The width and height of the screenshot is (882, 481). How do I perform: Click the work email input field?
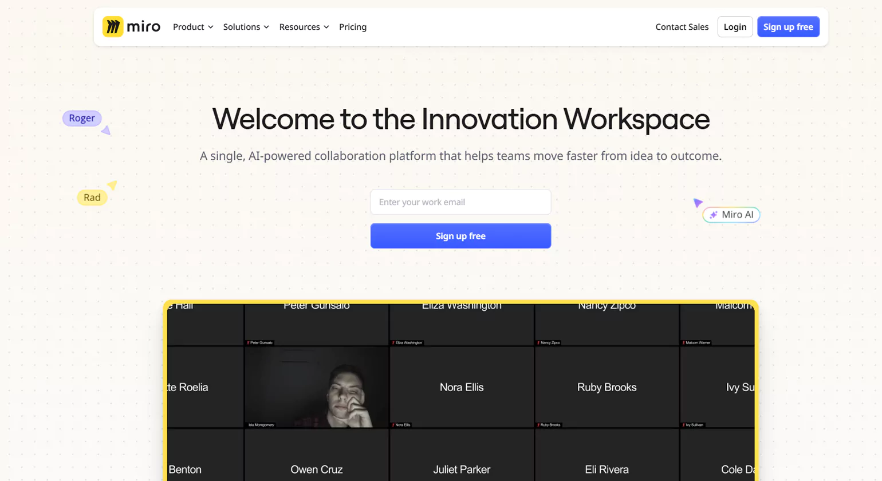pyautogui.click(x=460, y=202)
